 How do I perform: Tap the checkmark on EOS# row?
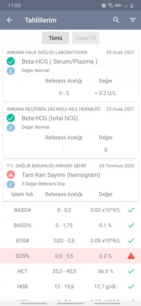131,240
